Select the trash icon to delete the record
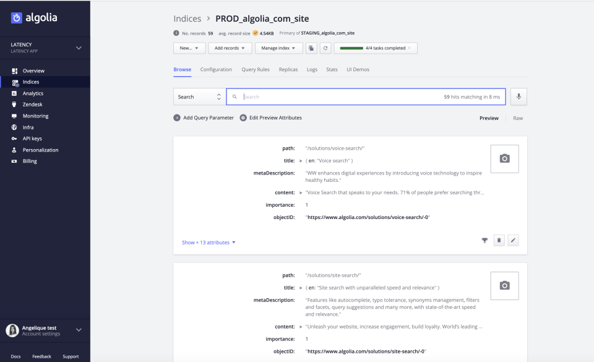The image size is (594, 362). coord(499,240)
